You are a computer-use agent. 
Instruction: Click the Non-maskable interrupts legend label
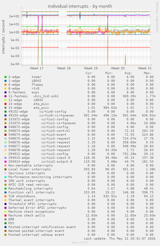pos(31,165)
